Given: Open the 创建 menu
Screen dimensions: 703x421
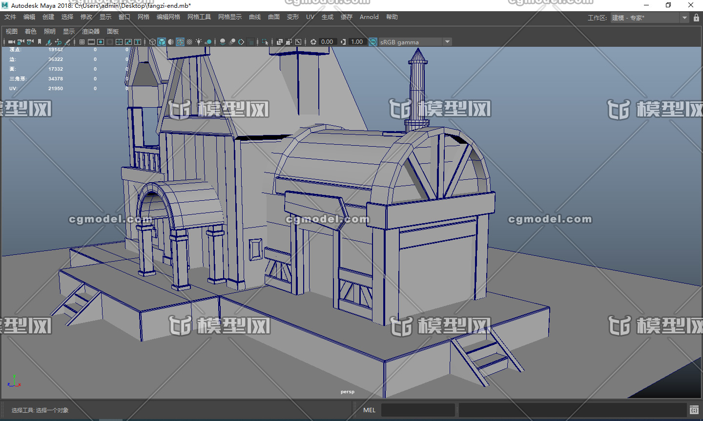Looking at the screenshot, I should point(48,17).
